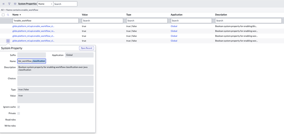The image size is (284, 134).
Task: Toggle the Ignore cache checkbox
Action: tap(19, 107)
